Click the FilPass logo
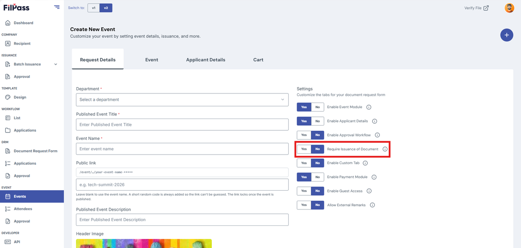This screenshot has width=521, height=248. [16, 7]
